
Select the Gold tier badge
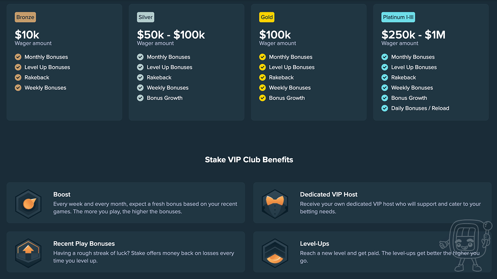pyautogui.click(x=267, y=17)
